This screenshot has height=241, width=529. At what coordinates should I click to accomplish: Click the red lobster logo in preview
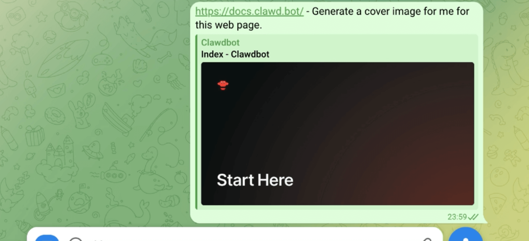[223, 85]
